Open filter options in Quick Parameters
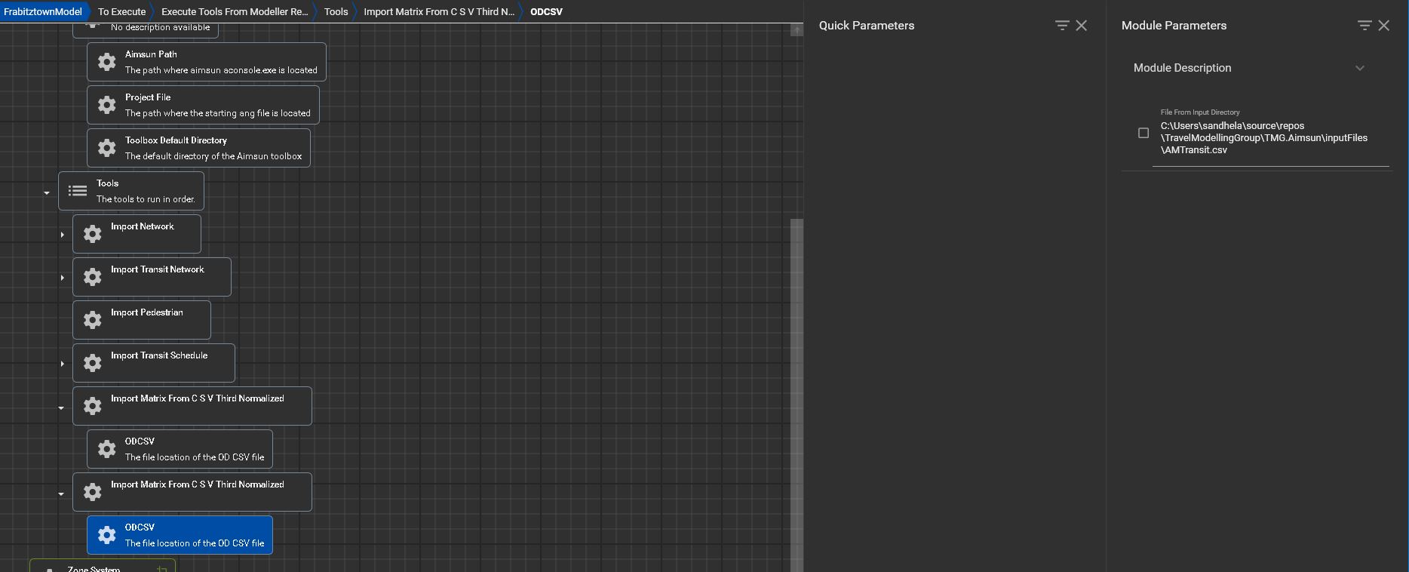The width and height of the screenshot is (1409, 572). (1062, 26)
